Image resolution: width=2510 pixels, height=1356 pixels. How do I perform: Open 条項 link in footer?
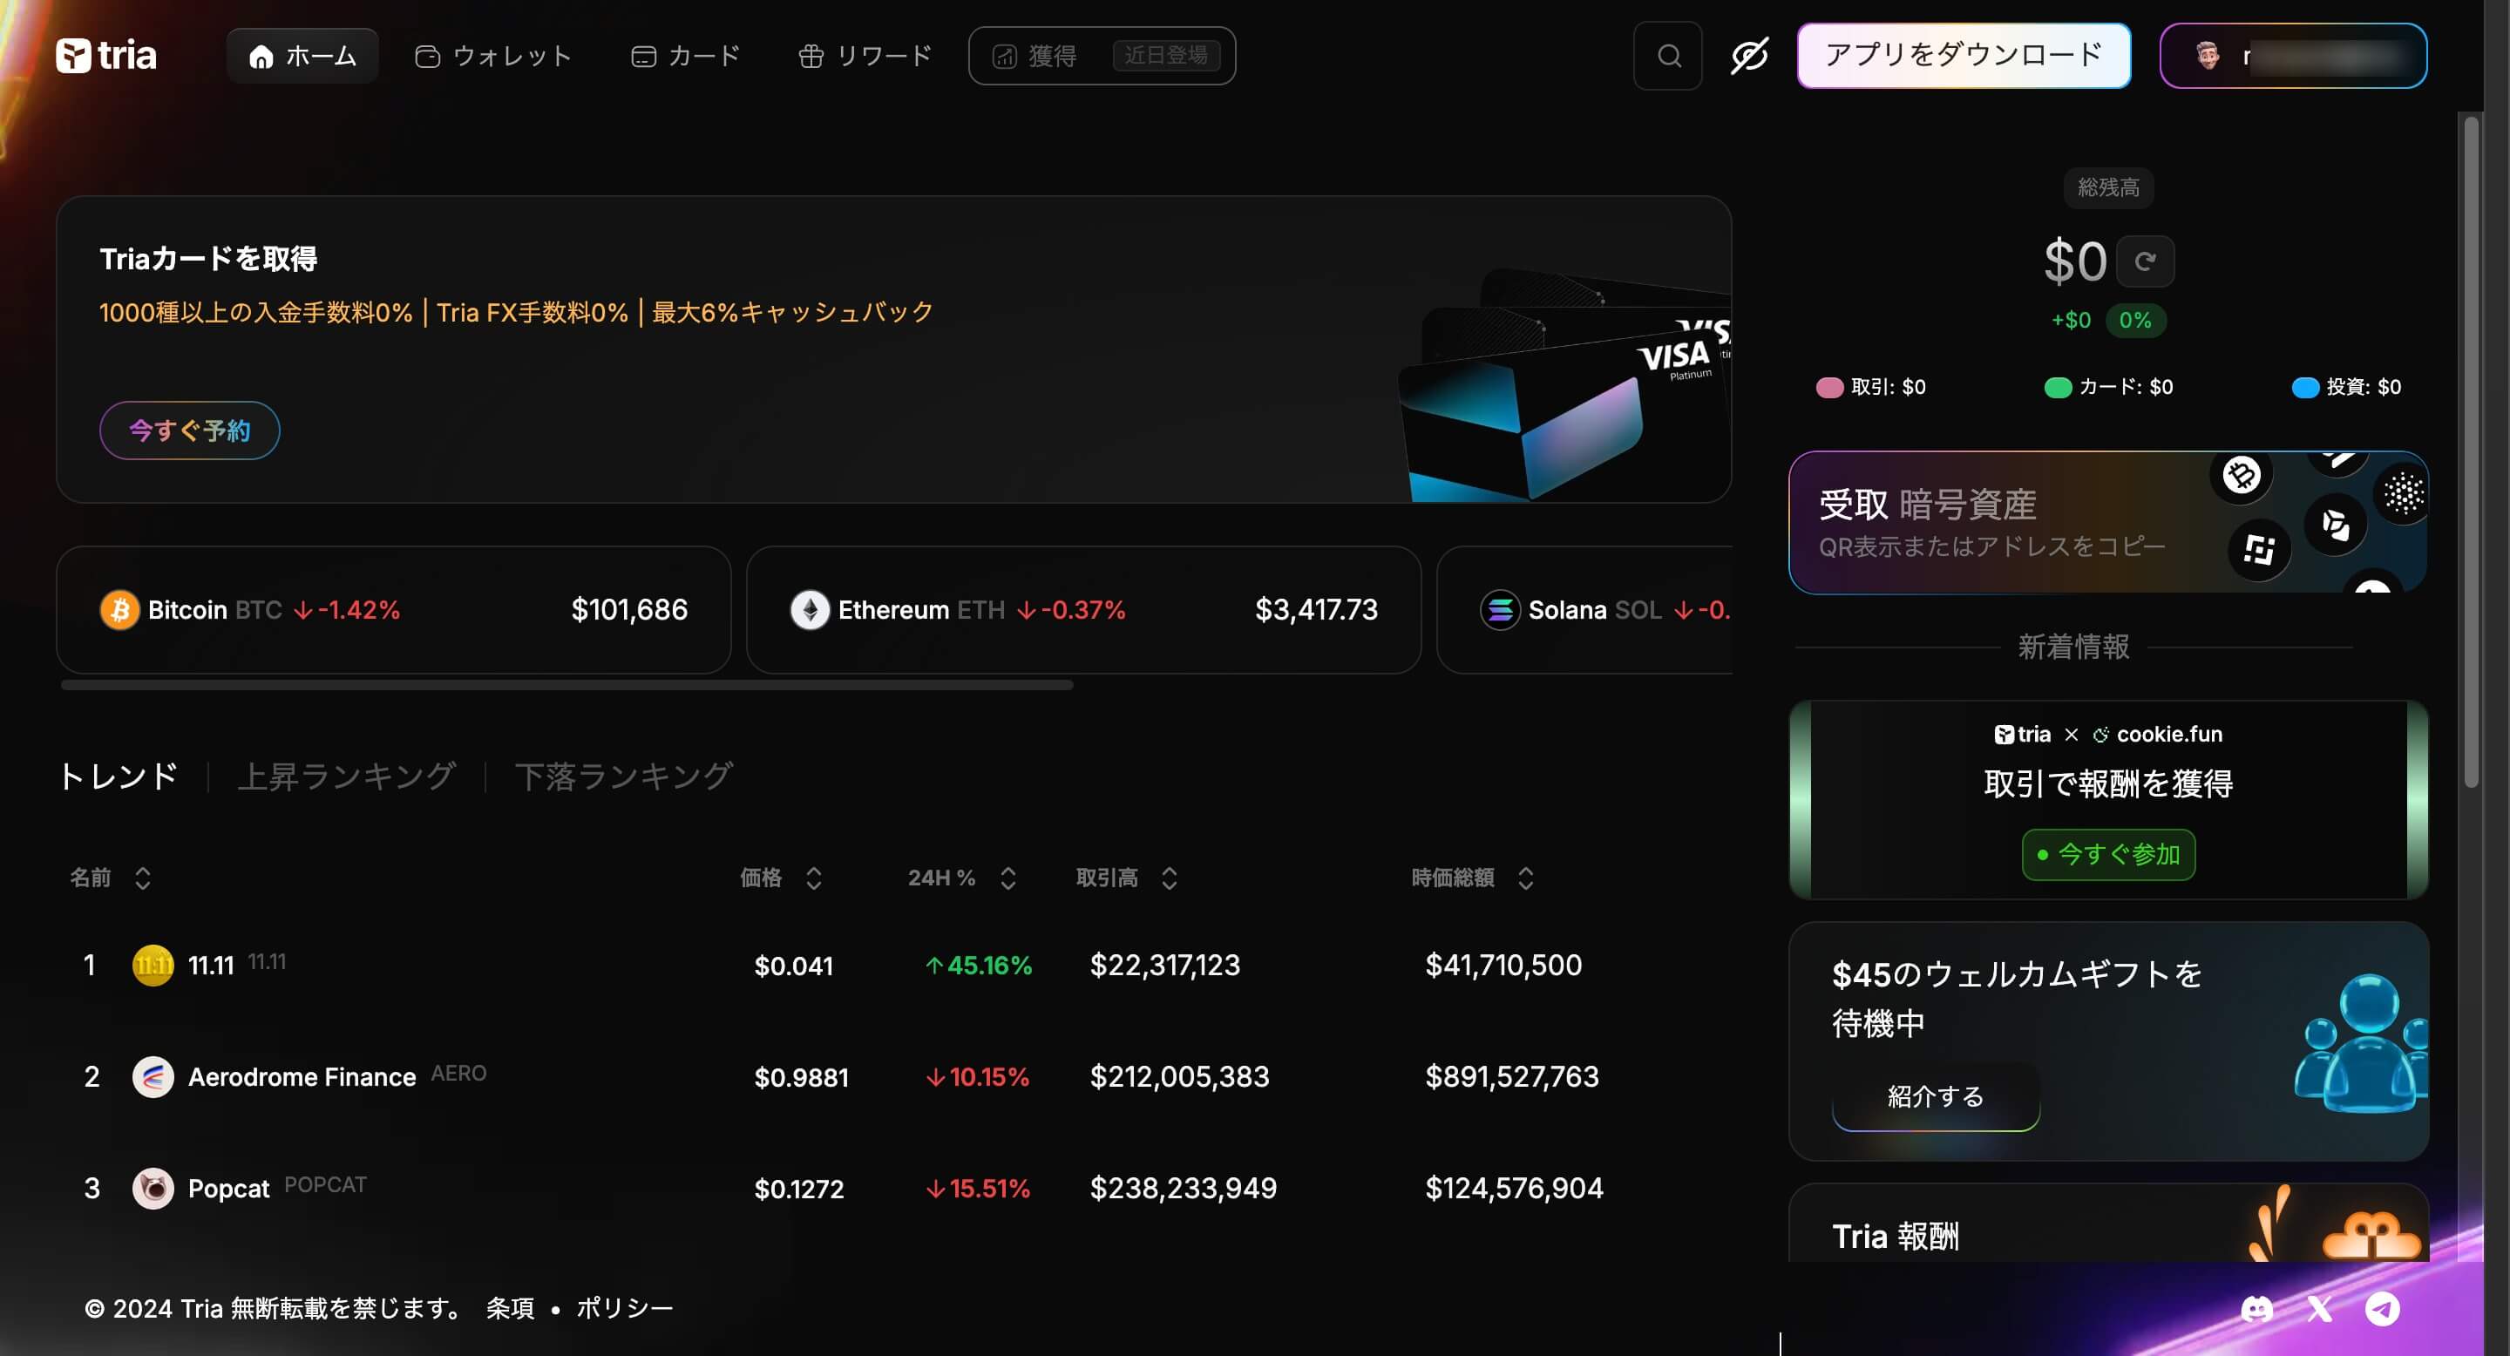(510, 1308)
